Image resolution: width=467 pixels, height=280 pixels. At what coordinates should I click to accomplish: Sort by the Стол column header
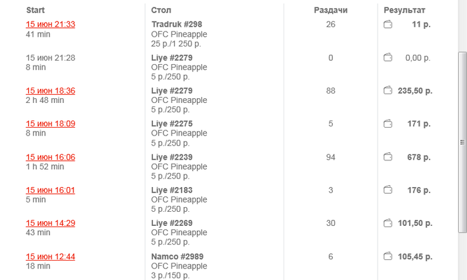click(161, 10)
